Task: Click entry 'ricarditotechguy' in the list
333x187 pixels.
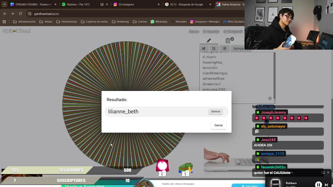Action: [x=215, y=73]
